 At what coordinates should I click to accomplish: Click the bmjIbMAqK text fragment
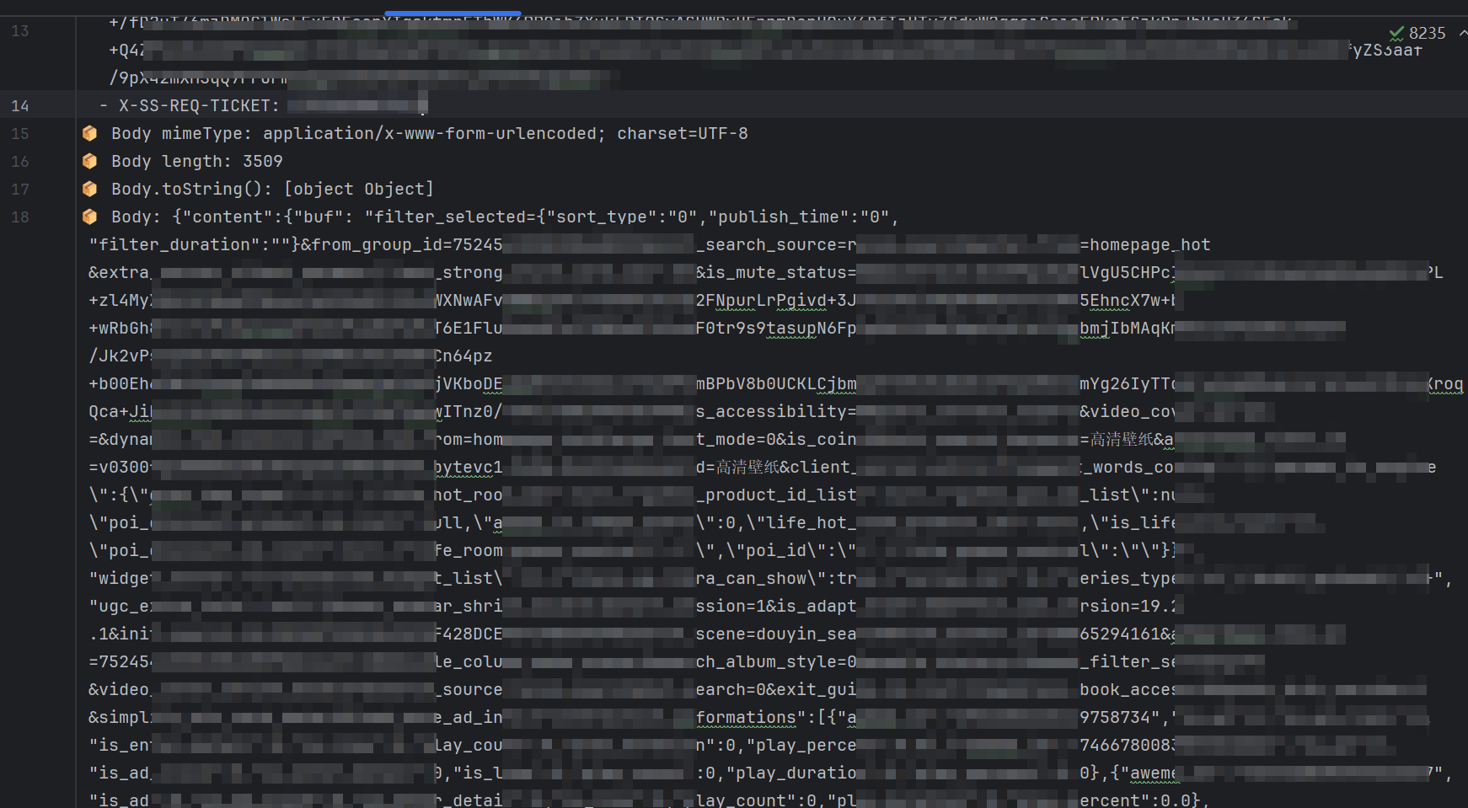[x=1128, y=328]
